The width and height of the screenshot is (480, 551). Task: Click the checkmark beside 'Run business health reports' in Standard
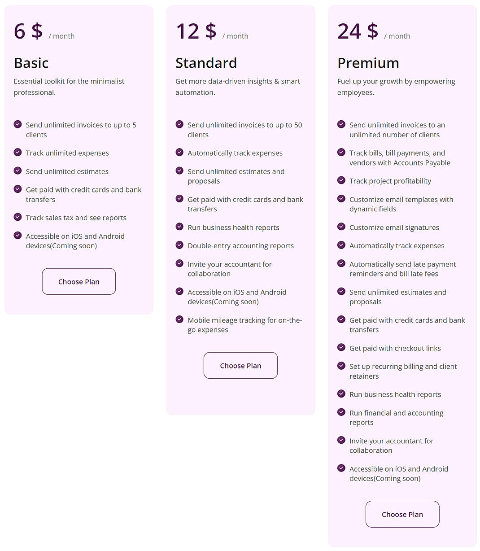coord(179,227)
